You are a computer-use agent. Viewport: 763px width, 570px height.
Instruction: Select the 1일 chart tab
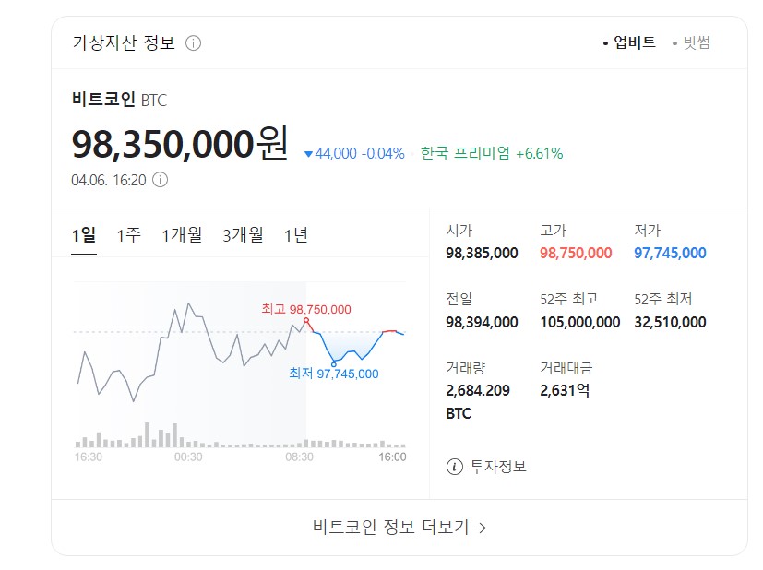84,235
